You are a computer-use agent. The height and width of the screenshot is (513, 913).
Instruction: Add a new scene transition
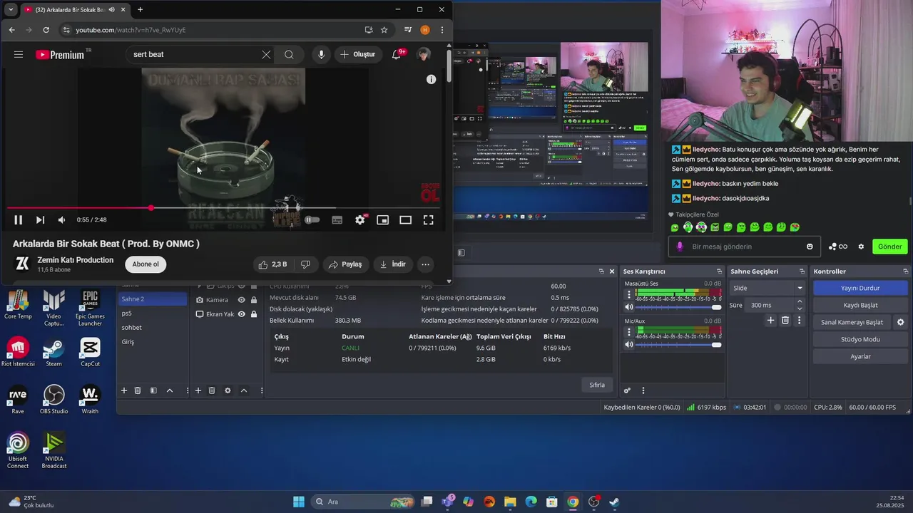[x=770, y=321]
